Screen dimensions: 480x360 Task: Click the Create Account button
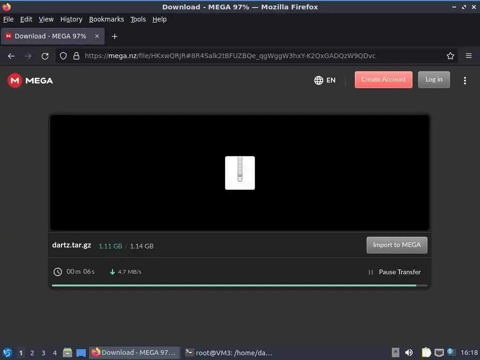pos(383,80)
